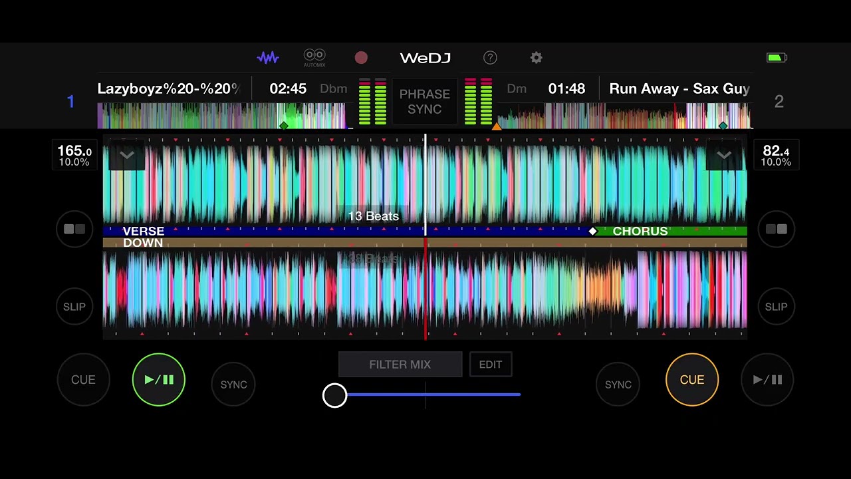Viewport: 851px width, 479px height.
Task: Hit the orange Cue on deck 2
Action: pos(692,380)
